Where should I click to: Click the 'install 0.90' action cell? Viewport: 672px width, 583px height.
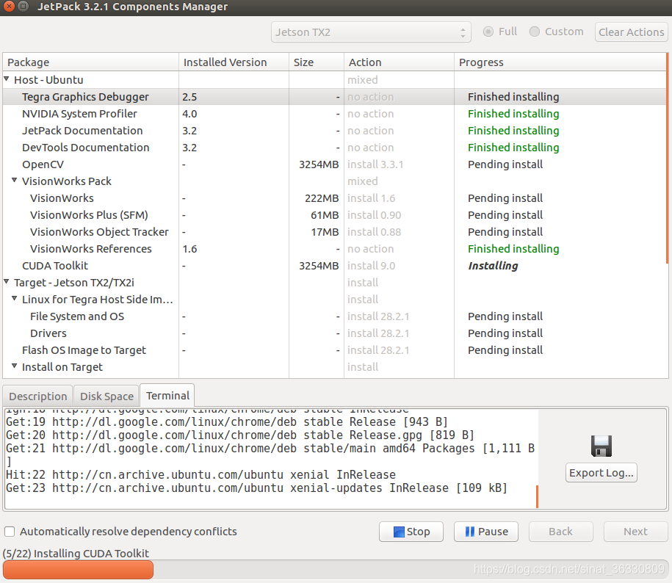(x=374, y=215)
